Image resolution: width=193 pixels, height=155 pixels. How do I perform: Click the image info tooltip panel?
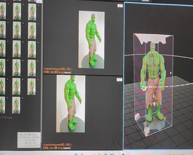[29, 140]
